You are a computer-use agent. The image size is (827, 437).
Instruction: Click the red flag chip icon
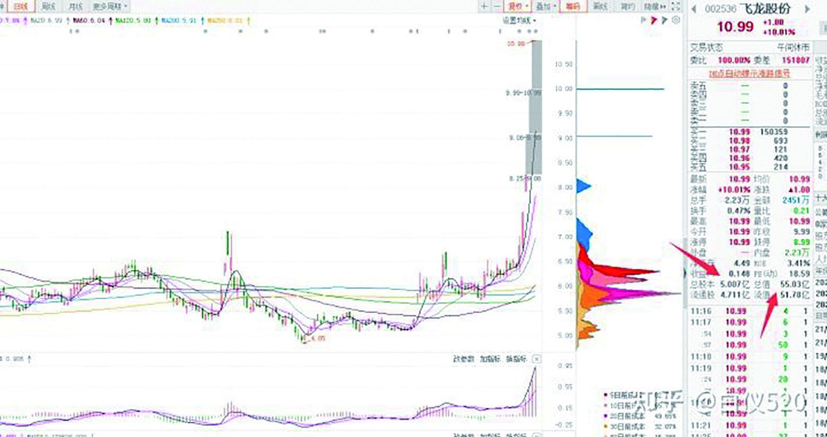click(654, 20)
